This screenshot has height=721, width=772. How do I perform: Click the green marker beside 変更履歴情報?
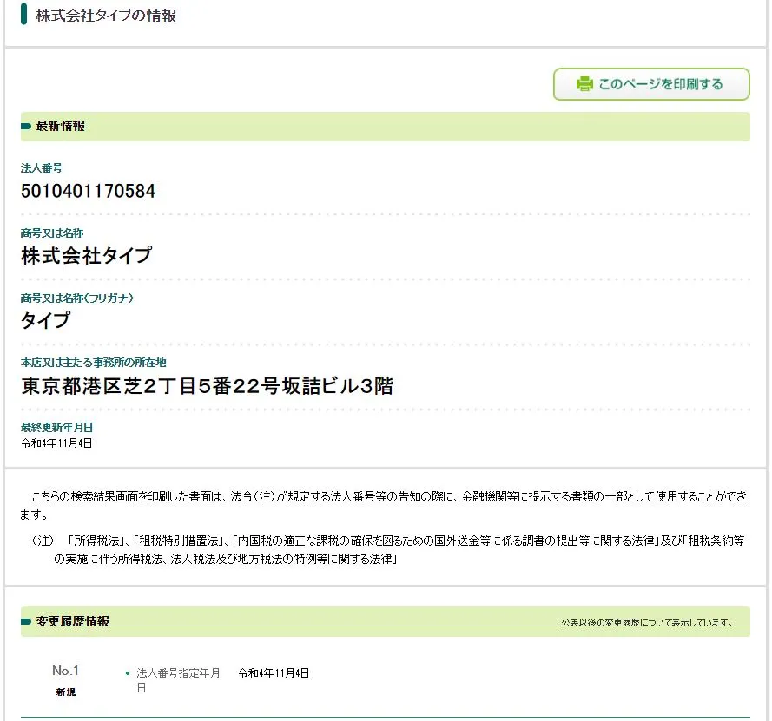click(x=26, y=622)
